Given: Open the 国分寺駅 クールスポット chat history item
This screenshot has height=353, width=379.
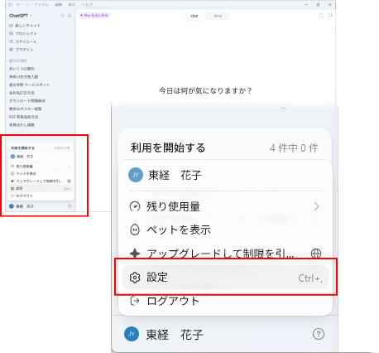Looking at the screenshot, I should (x=29, y=85).
